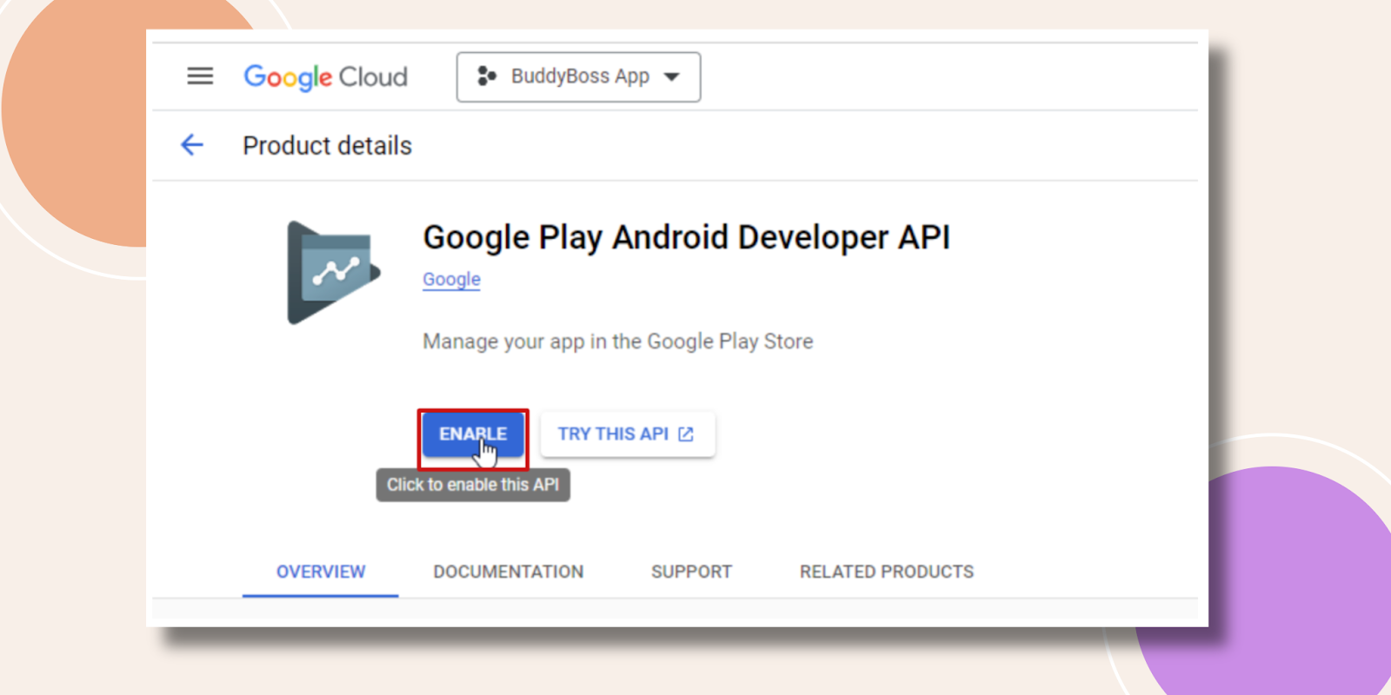Click the project icon beside BuddyBoss App
Screen dimensions: 1391x695
coord(487,76)
